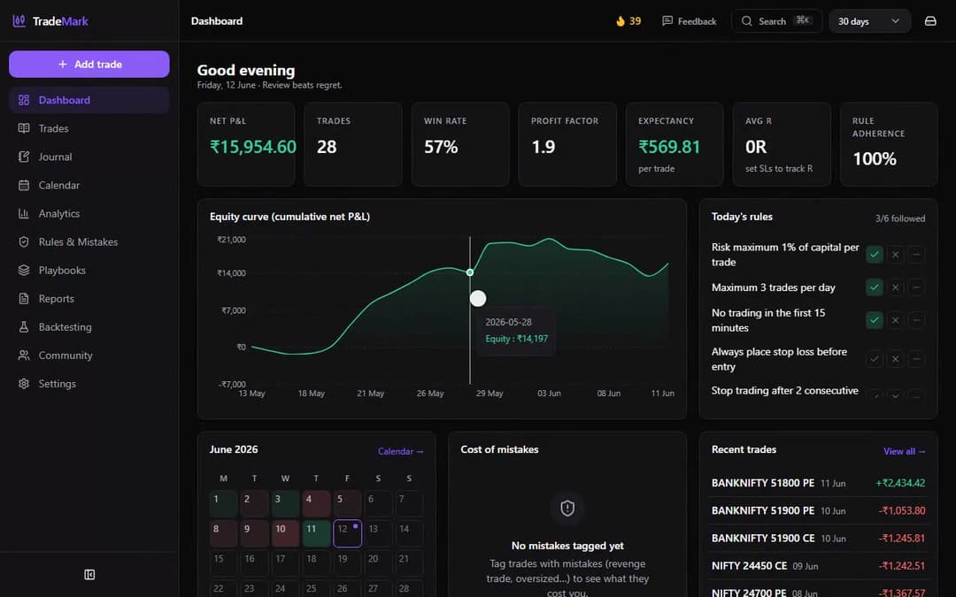Click the Playbooks layers icon
Image resolution: width=956 pixels, height=597 pixels.
coord(24,270)
